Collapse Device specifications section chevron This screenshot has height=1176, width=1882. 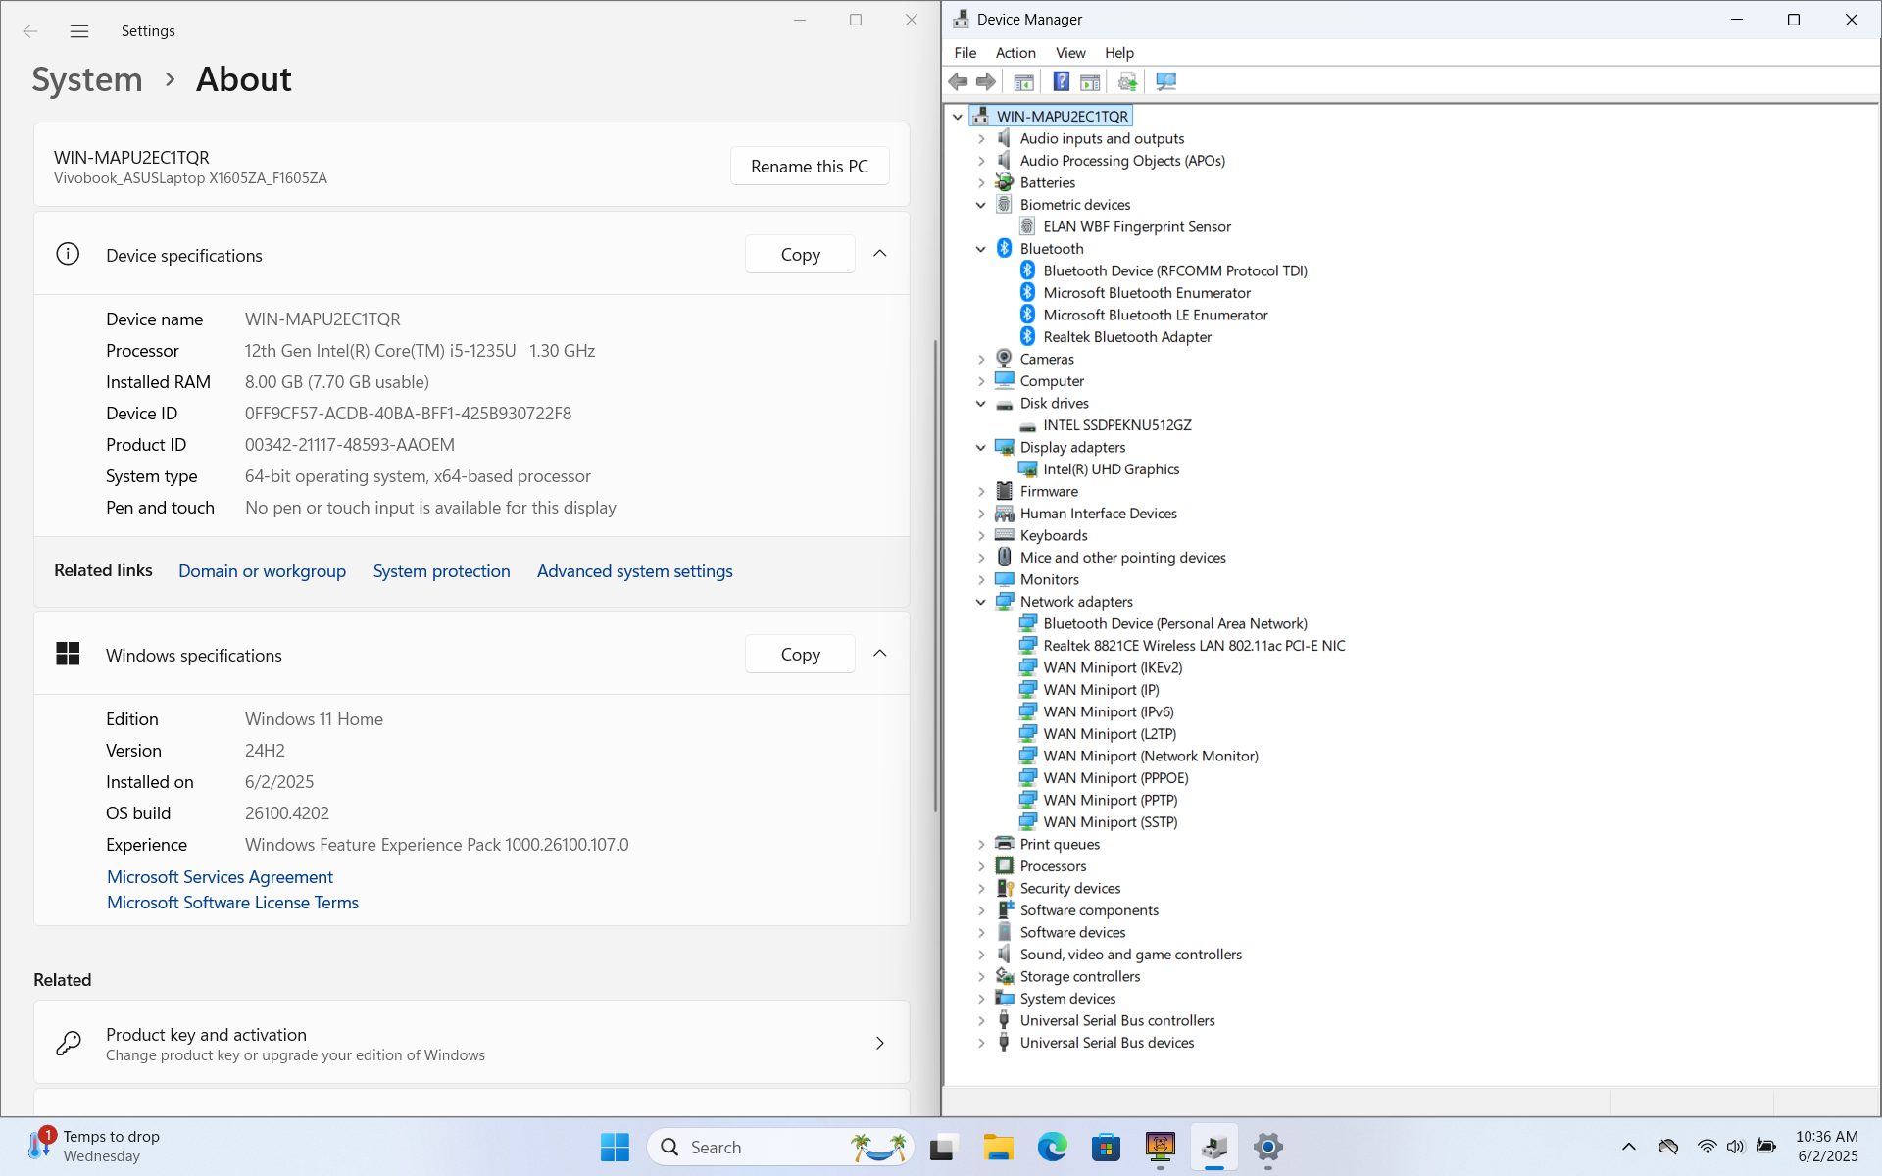pos(880,254)
